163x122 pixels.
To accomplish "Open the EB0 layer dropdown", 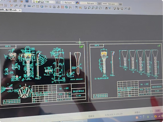I will tap(53, 2).
